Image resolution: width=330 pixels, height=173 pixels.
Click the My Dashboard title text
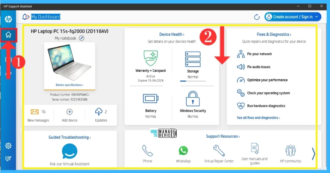[x=46, y=17]
